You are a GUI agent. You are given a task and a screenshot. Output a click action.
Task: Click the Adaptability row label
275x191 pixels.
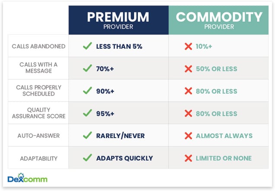click(x=38, y=158)
